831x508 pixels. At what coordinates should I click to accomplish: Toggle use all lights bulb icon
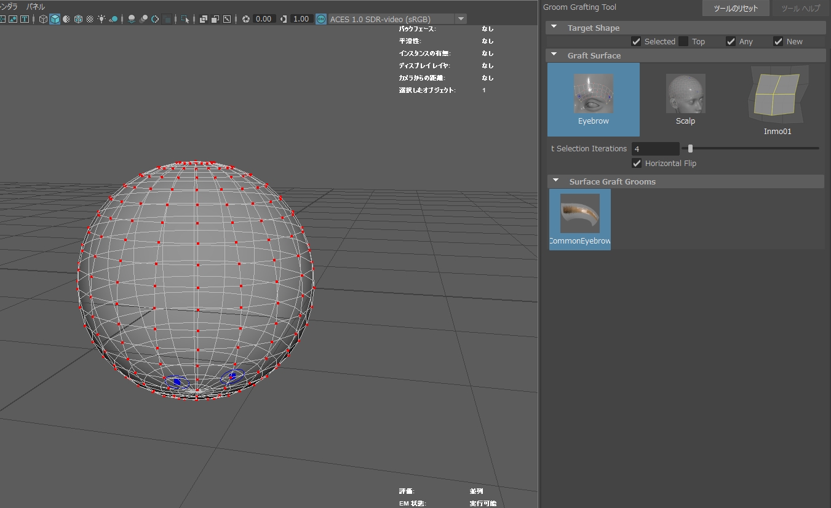[x=101, y=19]
